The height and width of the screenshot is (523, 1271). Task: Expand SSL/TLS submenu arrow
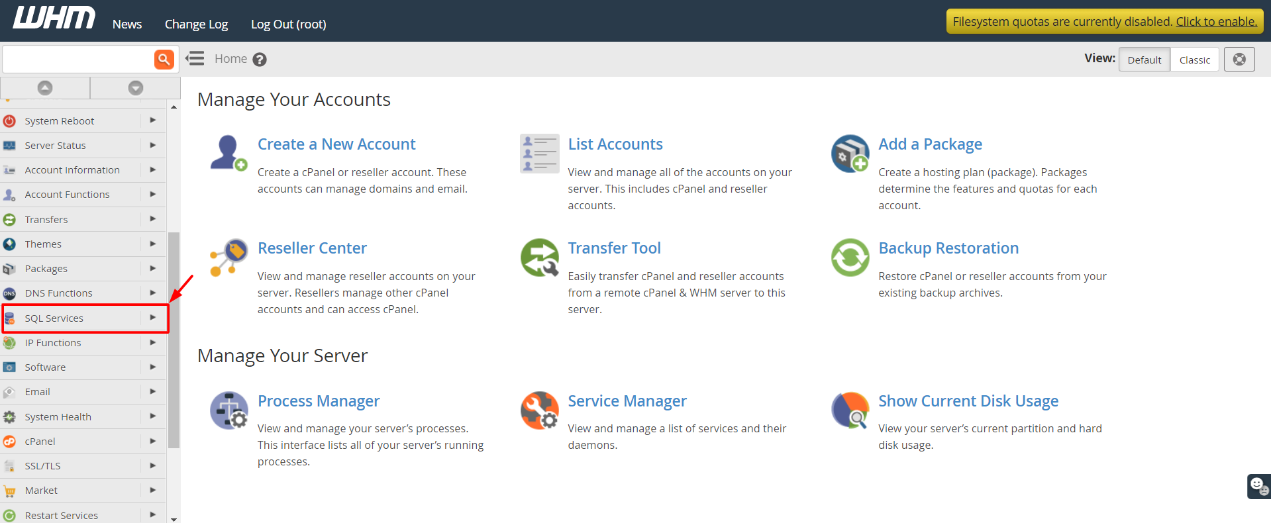click(153, 465)
